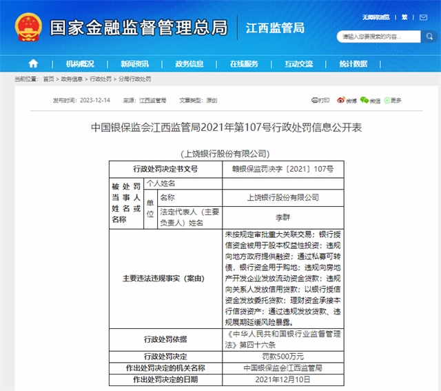Open the 新闻资讯 menu
The image size is (441, 391).
click(x=134, y=64)
